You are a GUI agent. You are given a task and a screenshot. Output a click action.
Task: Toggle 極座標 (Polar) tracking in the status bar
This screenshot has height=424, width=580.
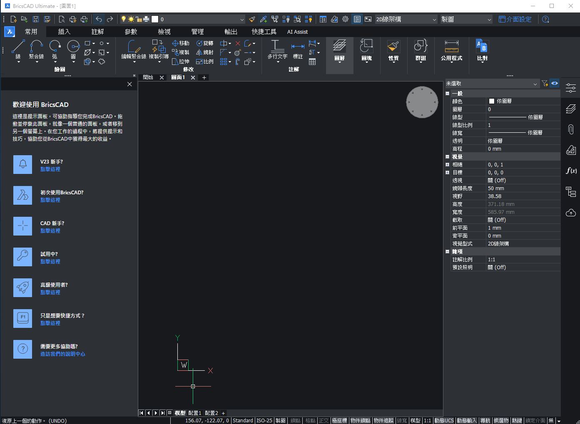click(x=339, y=421)
